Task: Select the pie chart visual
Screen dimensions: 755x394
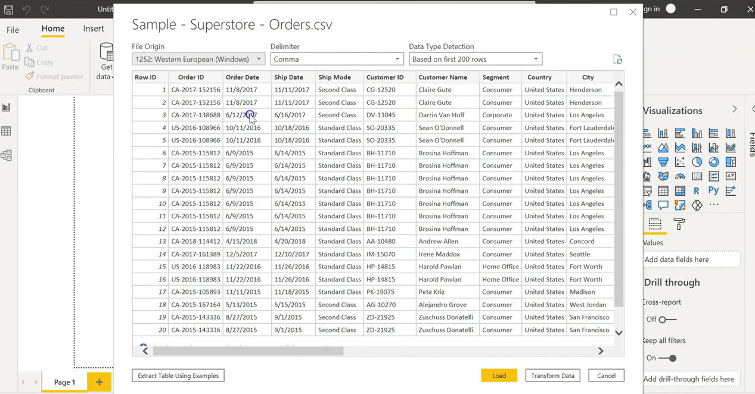Action: coord(697,162)
